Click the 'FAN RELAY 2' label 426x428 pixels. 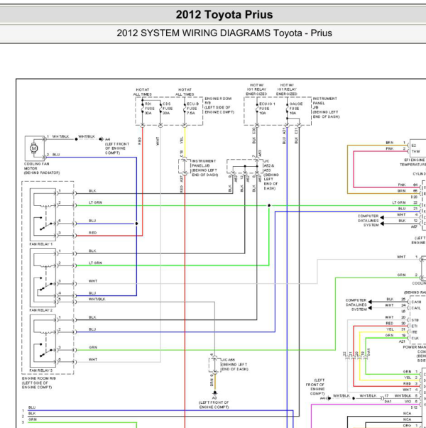click(x=40, y=310)
